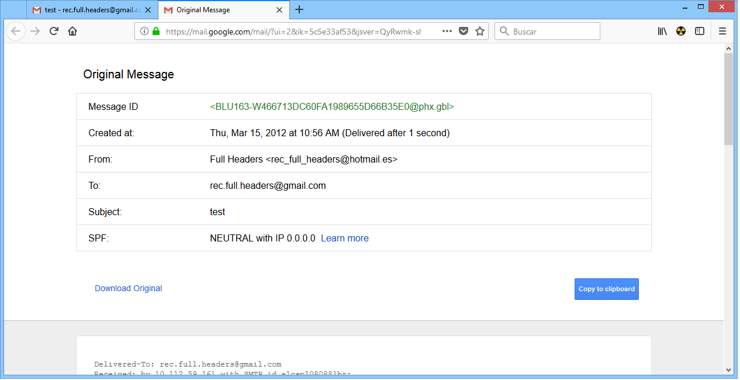This screenshot has height=380, width=740.
Task: Select the Original Message tab
Action: (x=223, y=10)
